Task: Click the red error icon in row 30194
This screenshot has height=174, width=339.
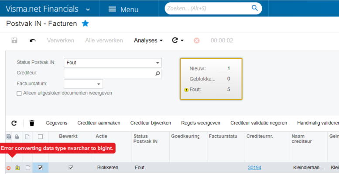Action: click(x=8, y=168)
